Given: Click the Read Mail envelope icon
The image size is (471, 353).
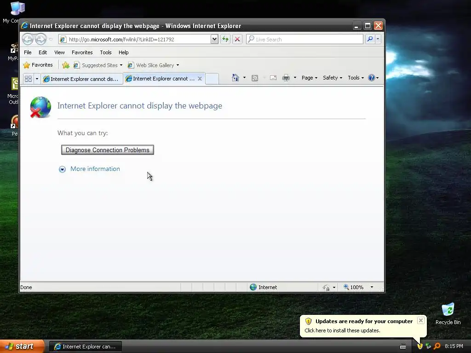Looking at the screenshot, I should [x=273, y=78].
